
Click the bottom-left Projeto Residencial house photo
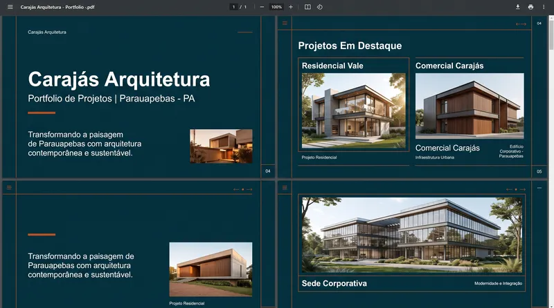pyautogui.click(x=211, y=269)
